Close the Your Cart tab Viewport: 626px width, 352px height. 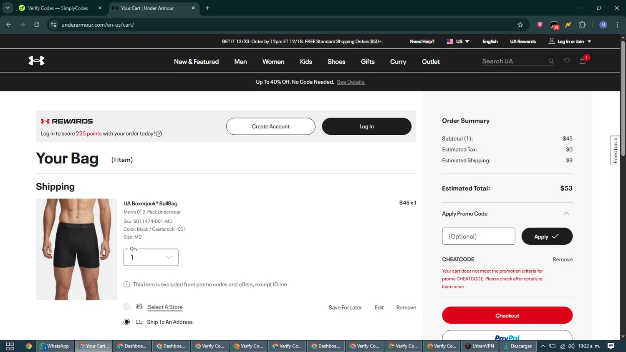(193, 8)
